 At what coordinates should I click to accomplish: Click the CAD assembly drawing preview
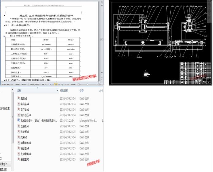coord(161,43)
